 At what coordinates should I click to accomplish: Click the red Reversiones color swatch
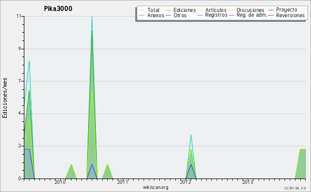271,15
